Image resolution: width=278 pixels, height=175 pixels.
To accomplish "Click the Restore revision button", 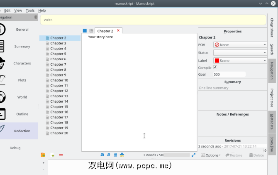I will [234, 155].
